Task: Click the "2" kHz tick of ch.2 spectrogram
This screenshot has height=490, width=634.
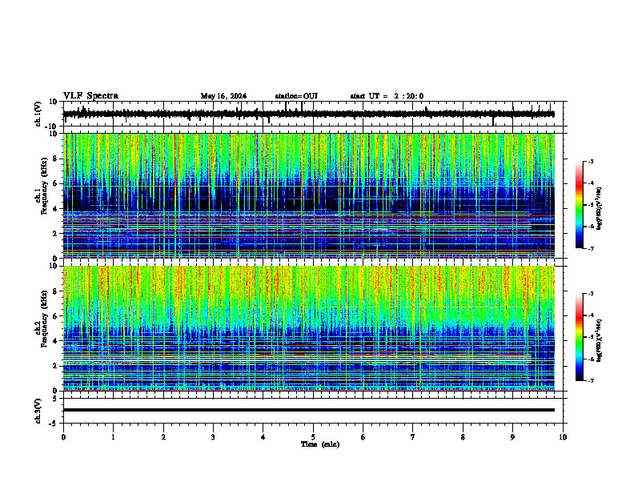Action: pos(56,366)
